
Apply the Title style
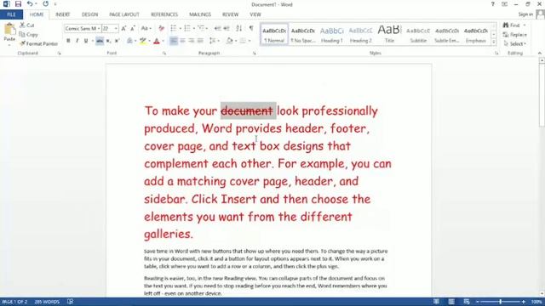click(389, 34)
